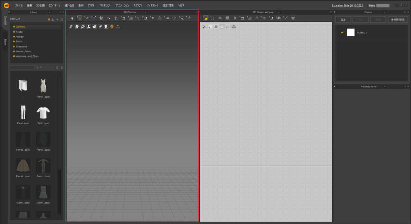The width and height of the screenshot is (411, 224).
Task: Select the edit points tool in 2D toolbar
Action: point(212,18)
